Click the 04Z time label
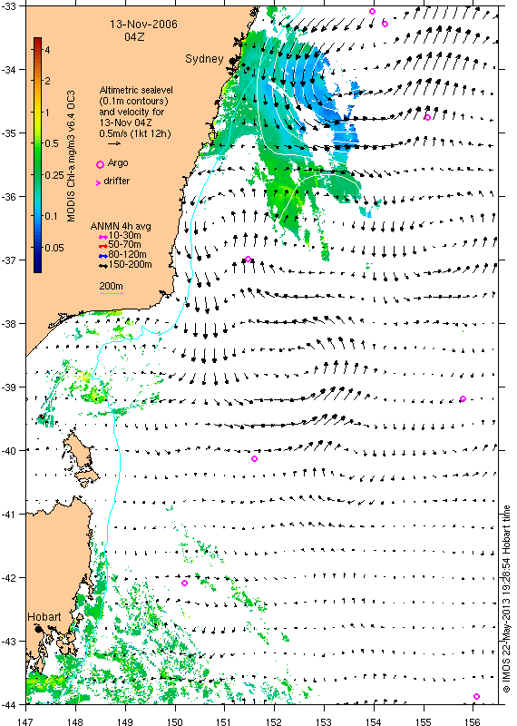The height and width of the screenshot is (726, 517). [134, 36]
